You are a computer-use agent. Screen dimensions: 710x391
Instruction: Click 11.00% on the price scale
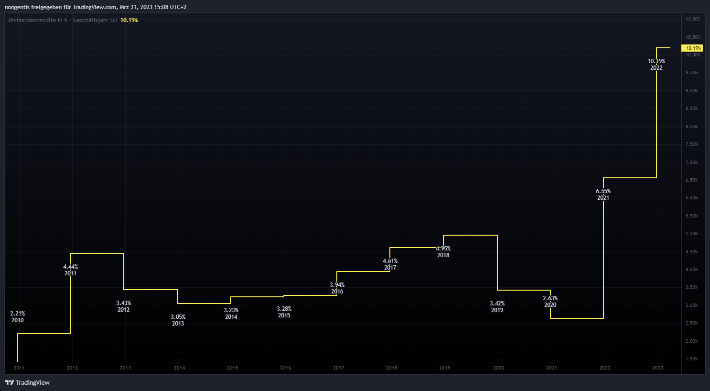693,19
